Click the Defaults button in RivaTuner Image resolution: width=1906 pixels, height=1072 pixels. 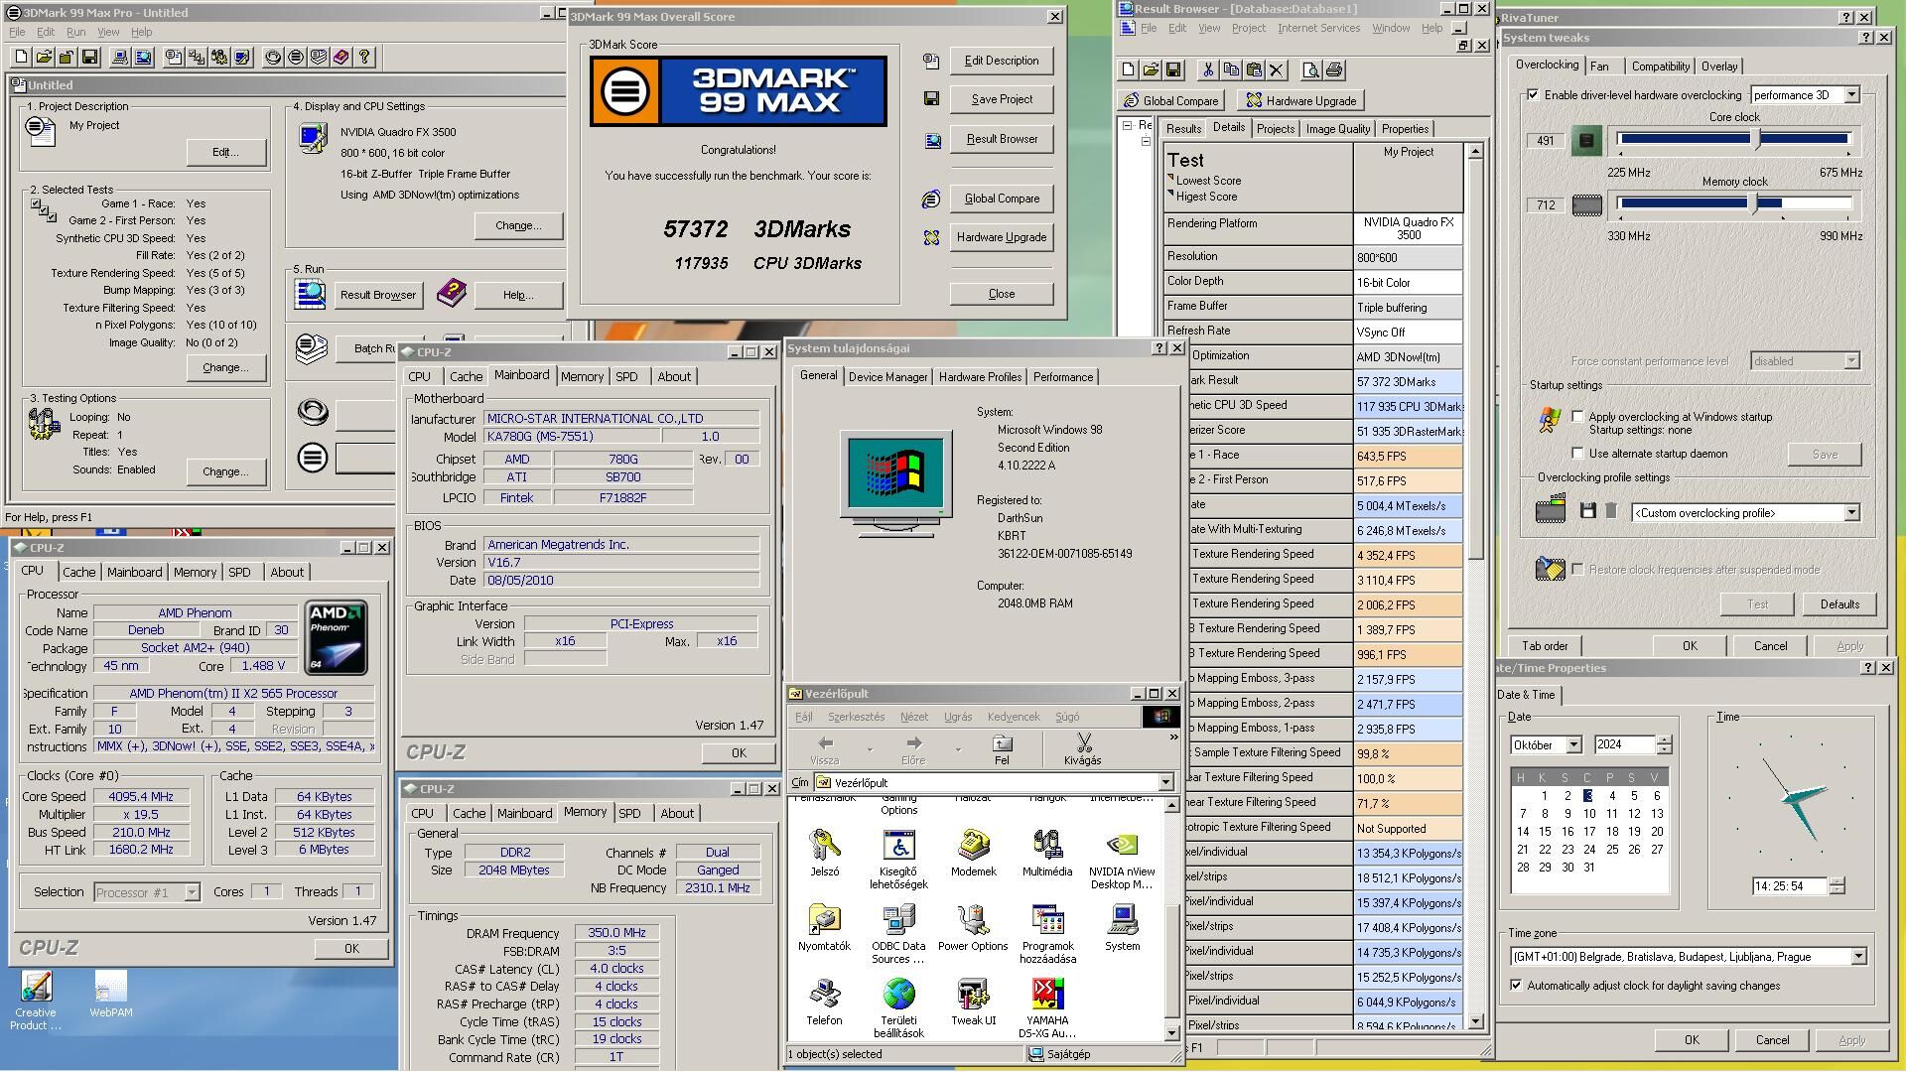[1838, 604]
